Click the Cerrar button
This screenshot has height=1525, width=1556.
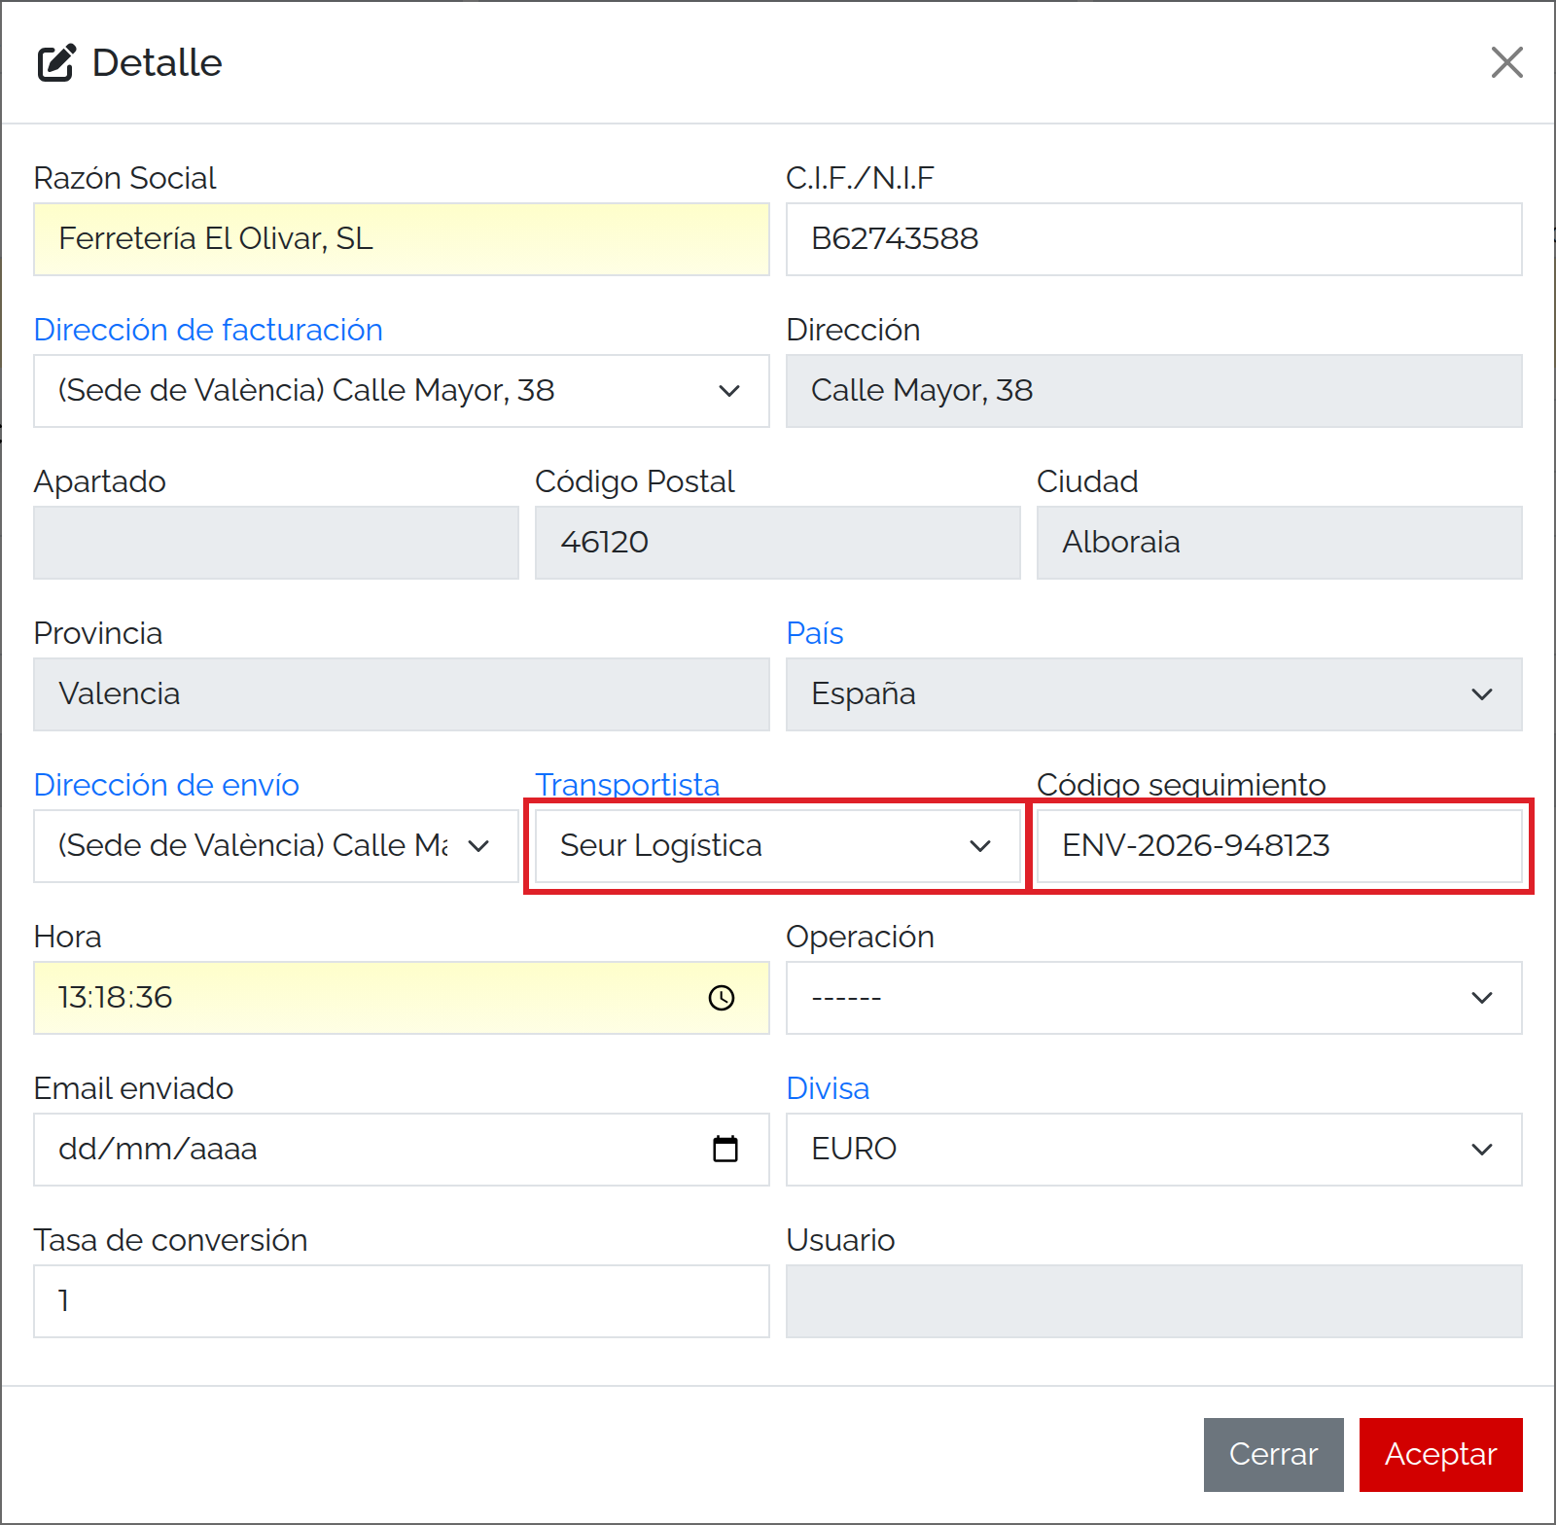[x=1273, y=1455]
